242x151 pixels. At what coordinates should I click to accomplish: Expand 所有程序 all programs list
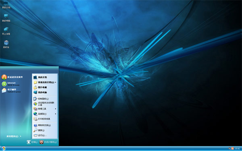pos(14,137)
